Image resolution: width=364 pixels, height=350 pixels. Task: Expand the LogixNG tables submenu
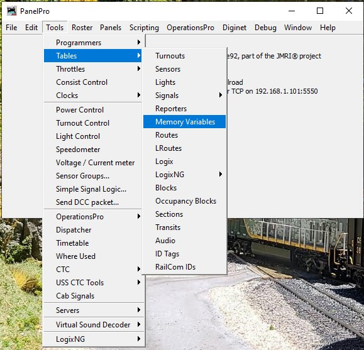click(184, 174)
